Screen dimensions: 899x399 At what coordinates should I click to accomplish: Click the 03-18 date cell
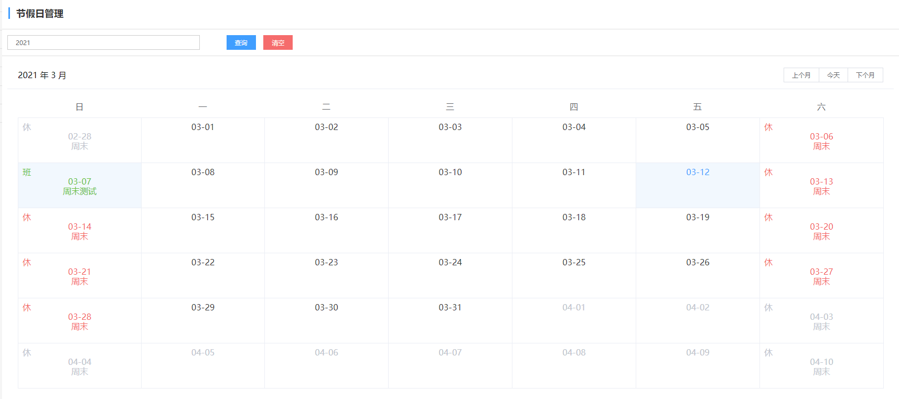tap(573, 230)
